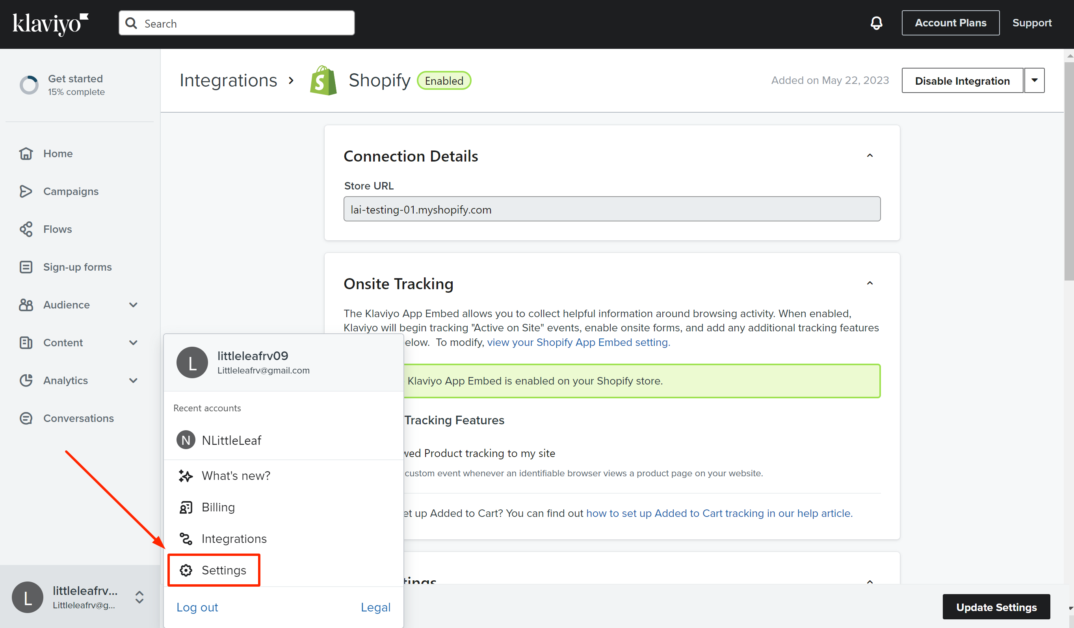Click the Settings gear icon
The height and width of the screenshot is (628, 1074).
[x=186, y=570]
